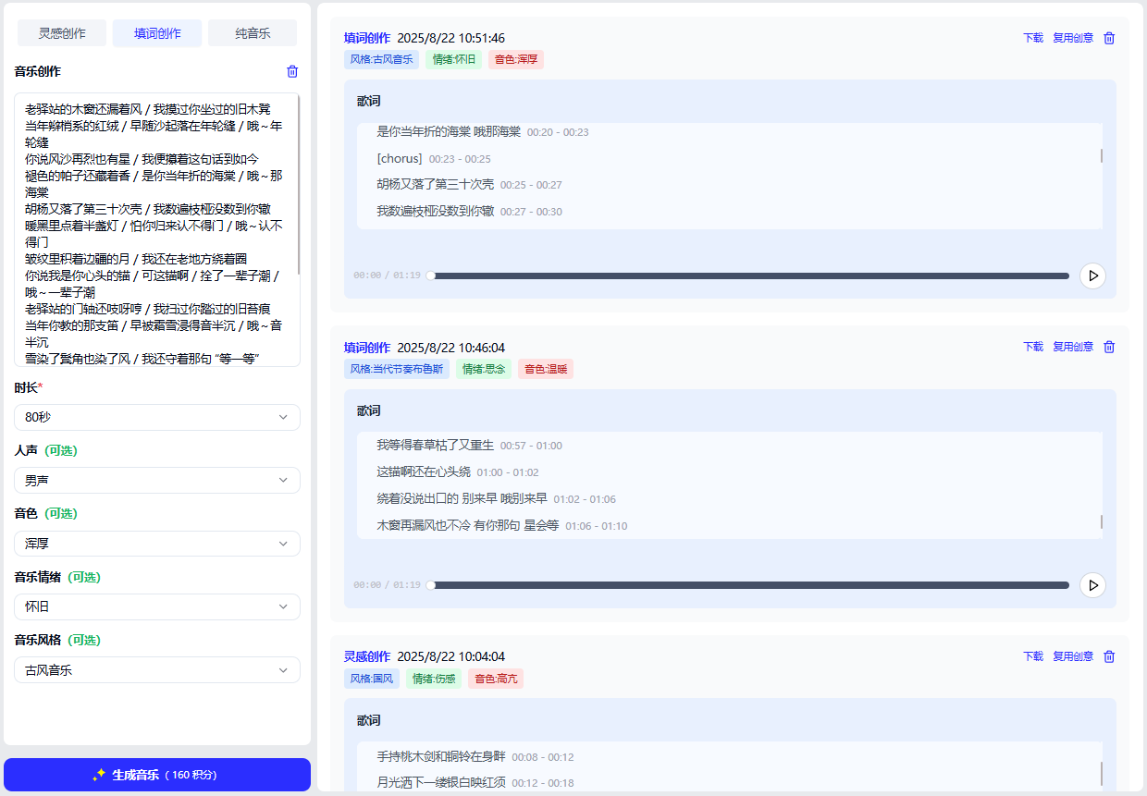Delete the 10:04:04 灵感创作 record
The image size is (1147, 796).
click(1110, 656)
